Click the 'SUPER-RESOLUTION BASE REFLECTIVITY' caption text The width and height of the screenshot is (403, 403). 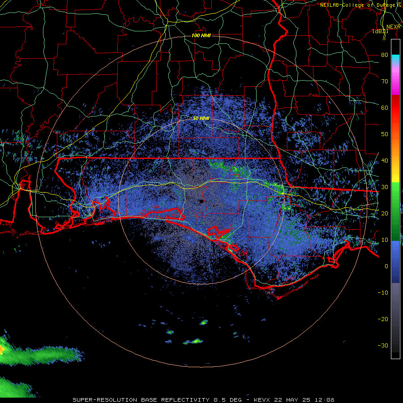141,400
